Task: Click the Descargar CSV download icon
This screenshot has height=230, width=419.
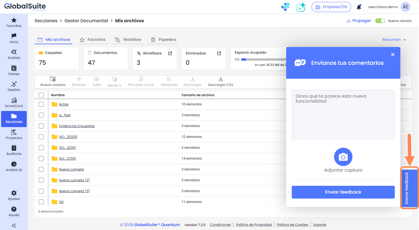Action: click(x=220, y=79)
